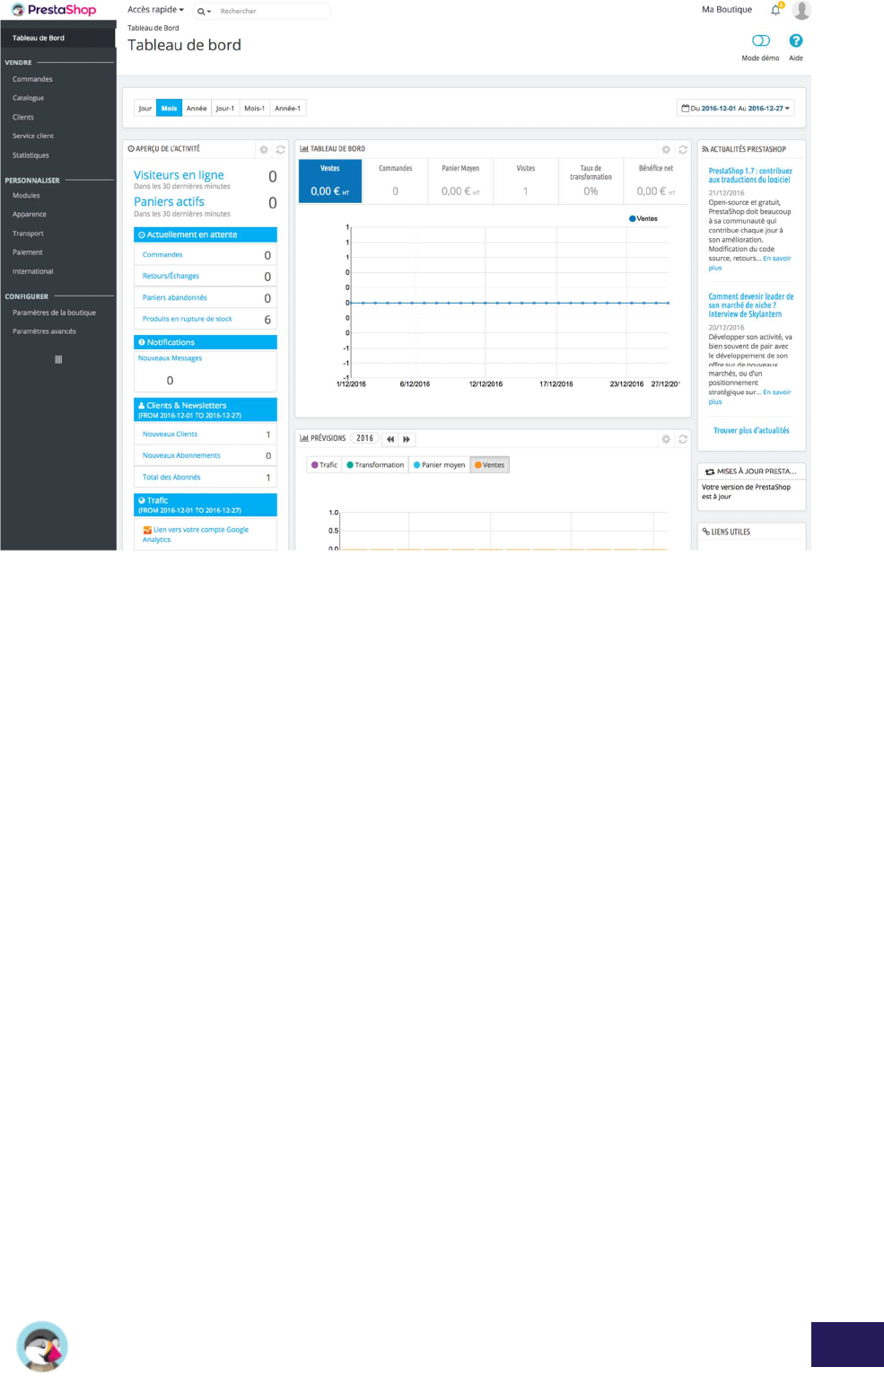Go to next year in Prévisions
884x1376 pixels.
(x=407, y=439)
